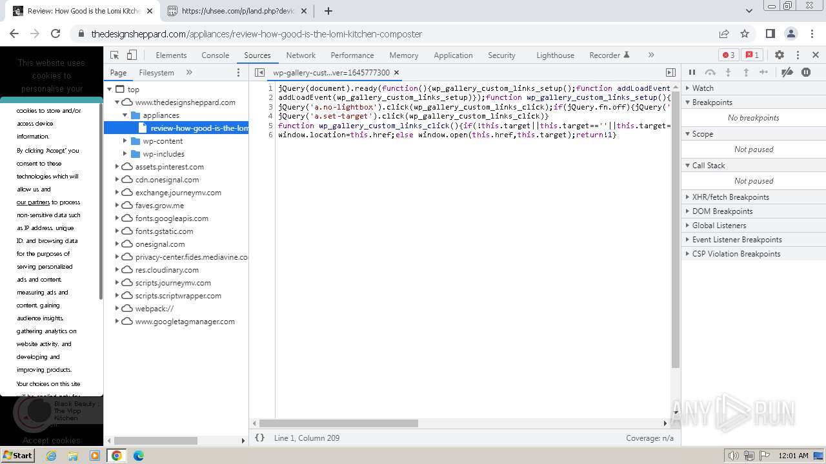This screenshot has width=826, height=464.
Task: Close the wp-gallery-cust file tab
Action: coord(397,73)
